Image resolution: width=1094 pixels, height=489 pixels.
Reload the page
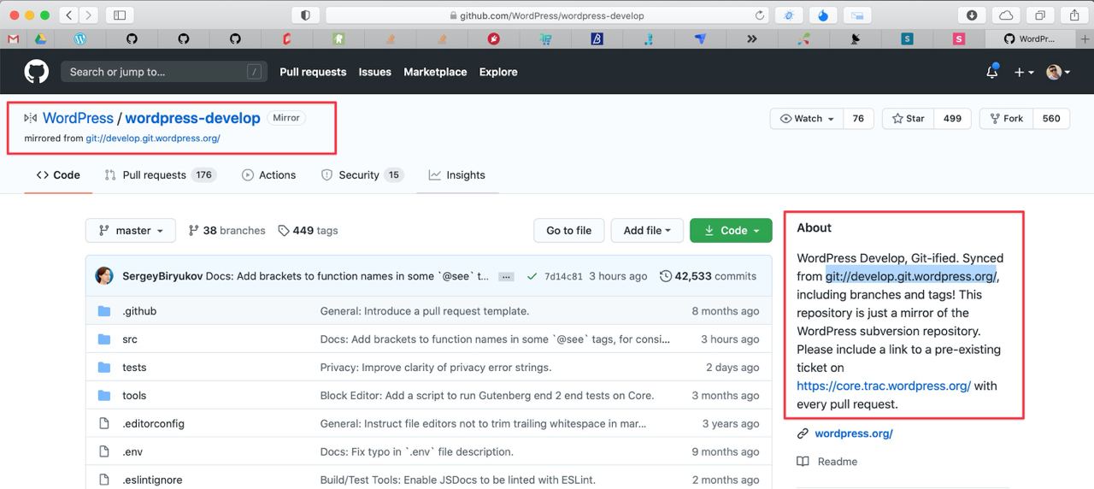[x=760, y=15]
